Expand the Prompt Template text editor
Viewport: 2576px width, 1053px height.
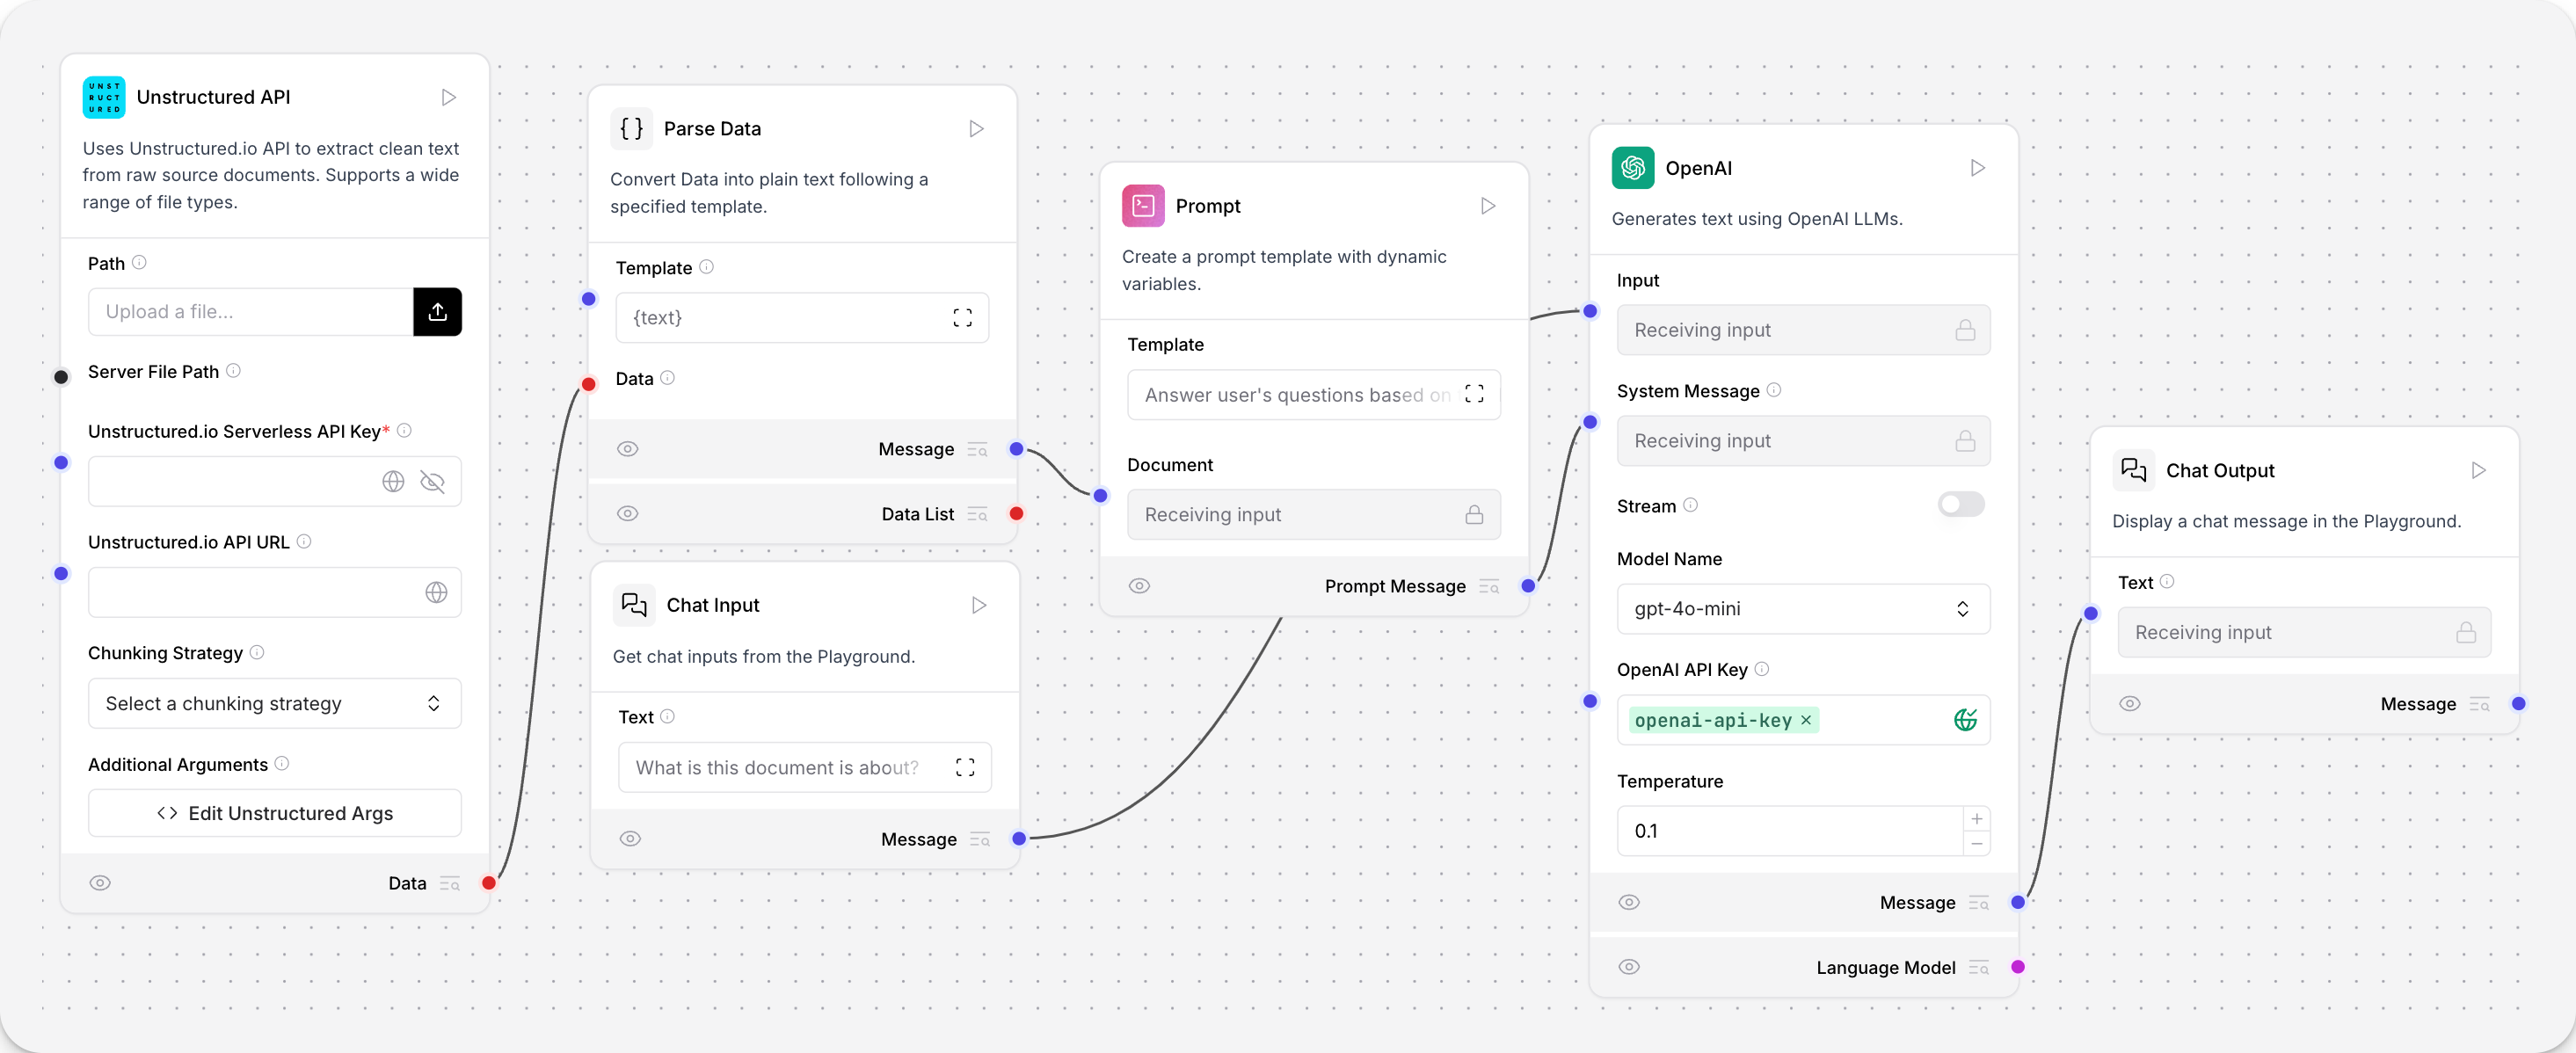point(1474,394)
